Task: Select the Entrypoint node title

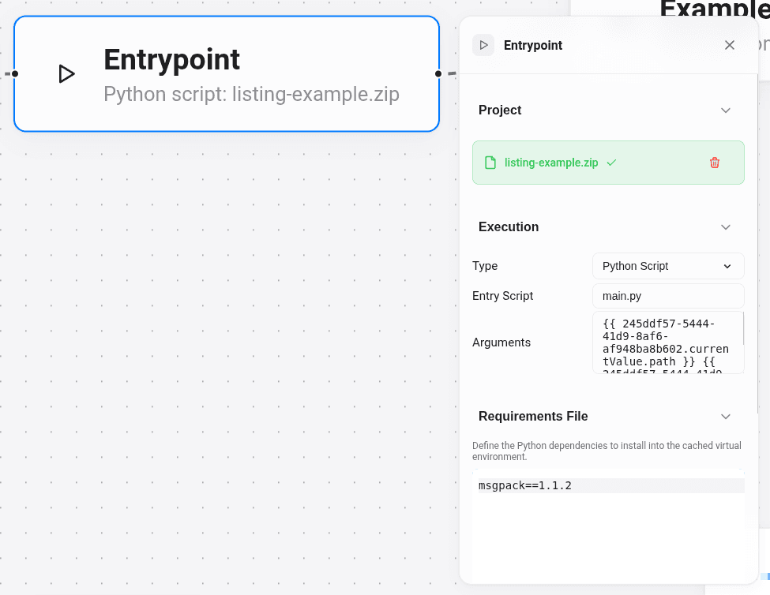Action: [x=171, y=59]
